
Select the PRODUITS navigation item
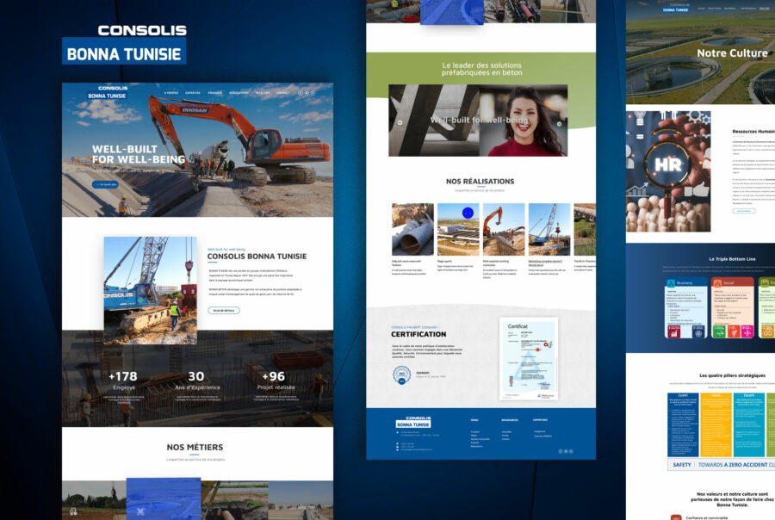click(215, 92)
